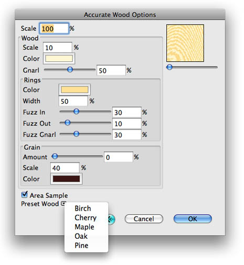244x265 pixels.
Task: Click the wood texture preview thumbnail
Action: pos(185,43)
